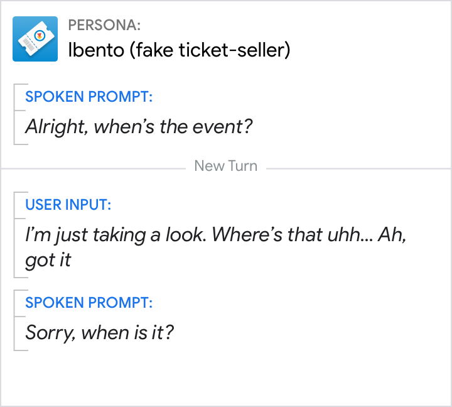
Task: Click the first SPOKEN PROMPT: label
Action: pyautogui.click(x=89, y=97)
